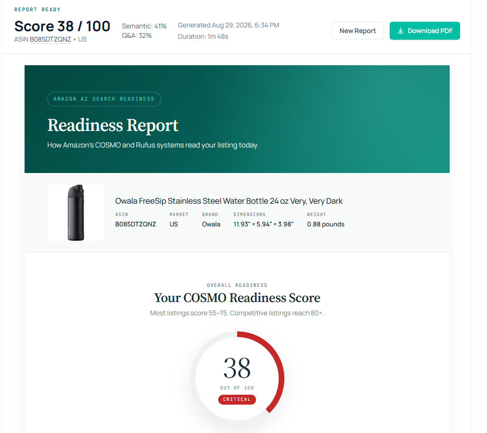The width and height of the screenshot is (487, 433).
Task: Click the Owala FreeSip product title
Action: click(229, 201)
